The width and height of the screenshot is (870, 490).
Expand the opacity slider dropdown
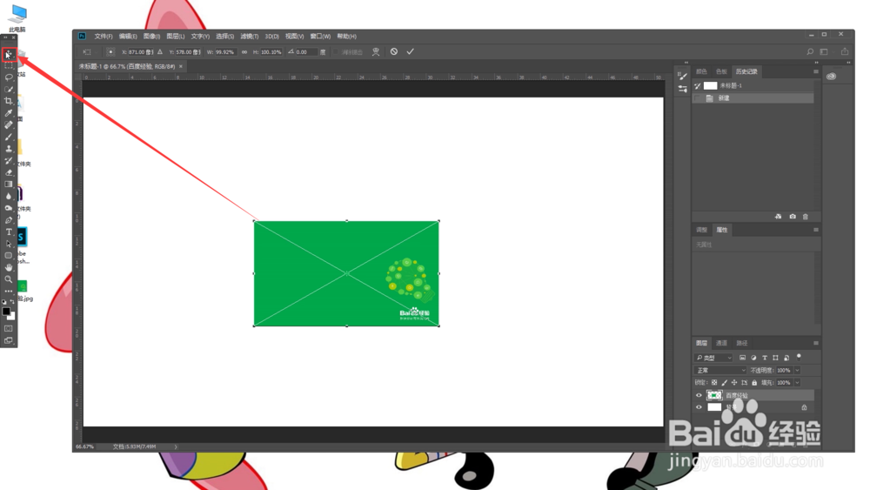pos(797,370)
